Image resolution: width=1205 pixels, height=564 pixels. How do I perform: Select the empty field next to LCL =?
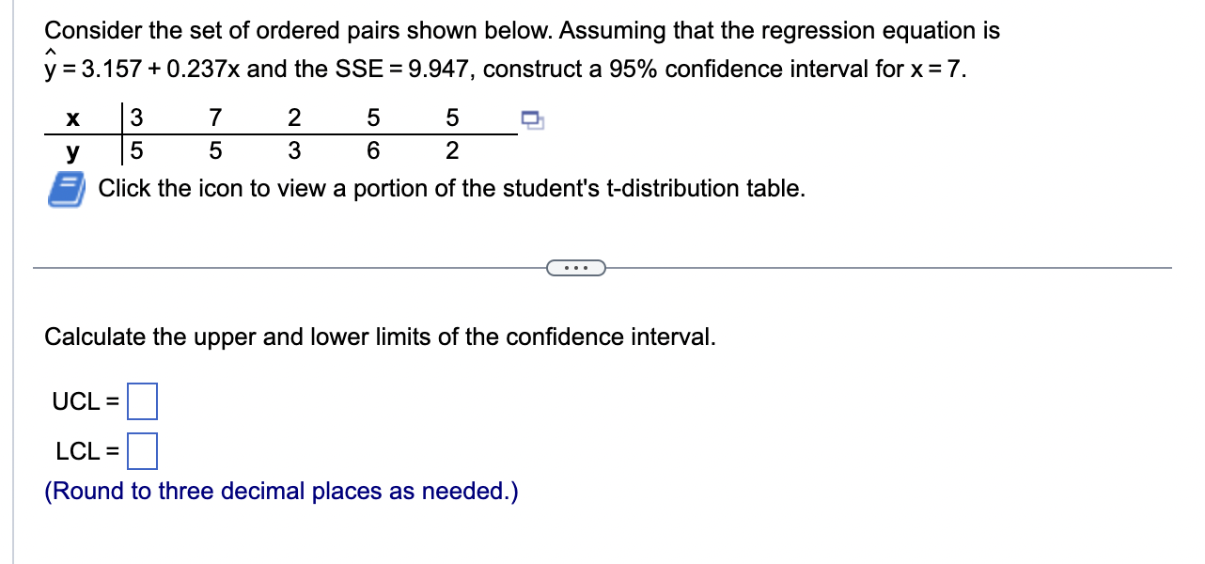[x=143, y=451]
